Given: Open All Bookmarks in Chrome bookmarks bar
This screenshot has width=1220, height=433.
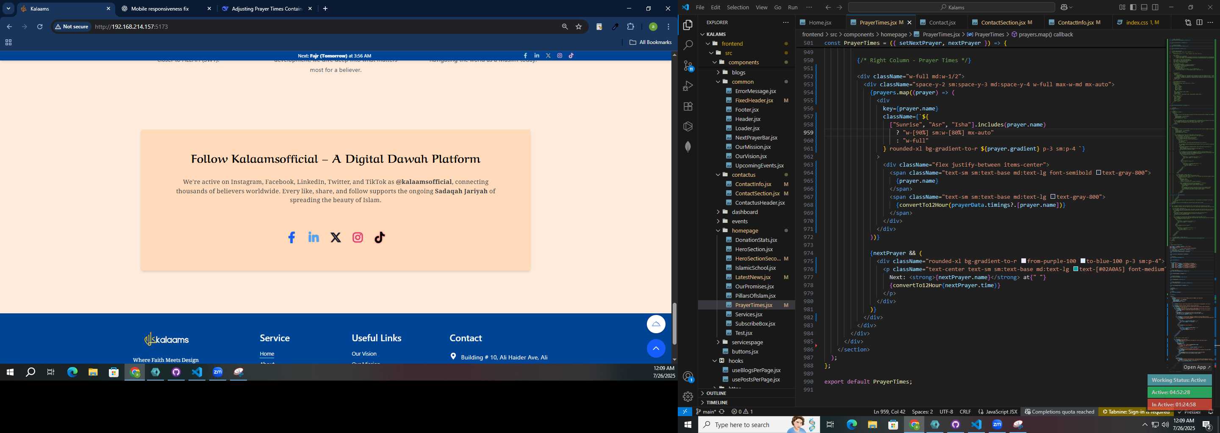Looking at the screenshot, I should coord(650,43).
